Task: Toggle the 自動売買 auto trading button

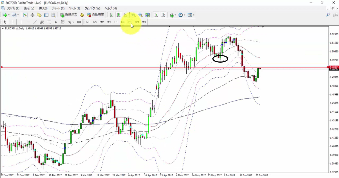Action: point(95,15)
